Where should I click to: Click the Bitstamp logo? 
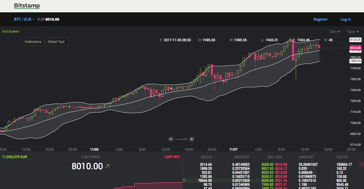[27, 6]
